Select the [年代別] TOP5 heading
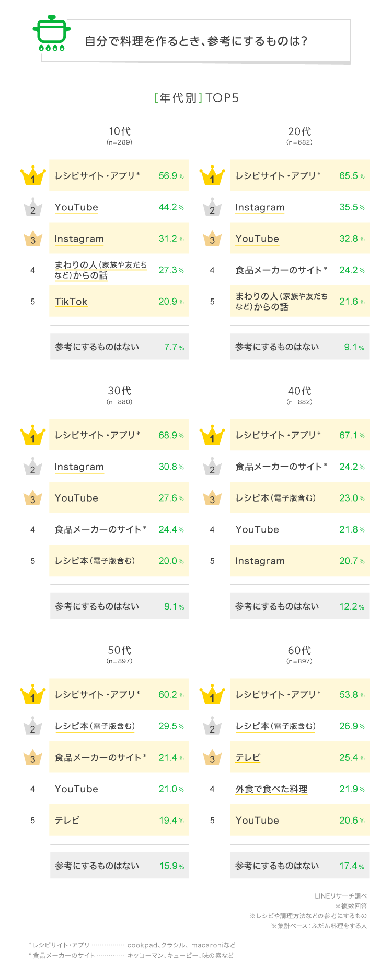Screen dimensions: 392x975 pyautogui.click(x=197, y=98)
